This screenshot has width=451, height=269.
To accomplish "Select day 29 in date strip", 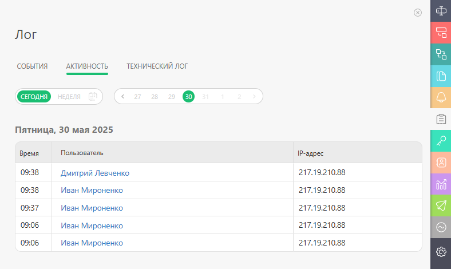I will tap(172, 97).
